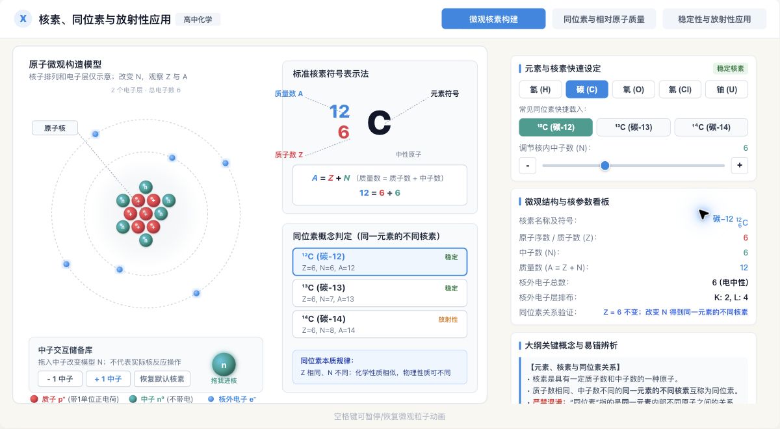Click the red proton legend dot
This screenshot has width=780, height=429.
34,399
